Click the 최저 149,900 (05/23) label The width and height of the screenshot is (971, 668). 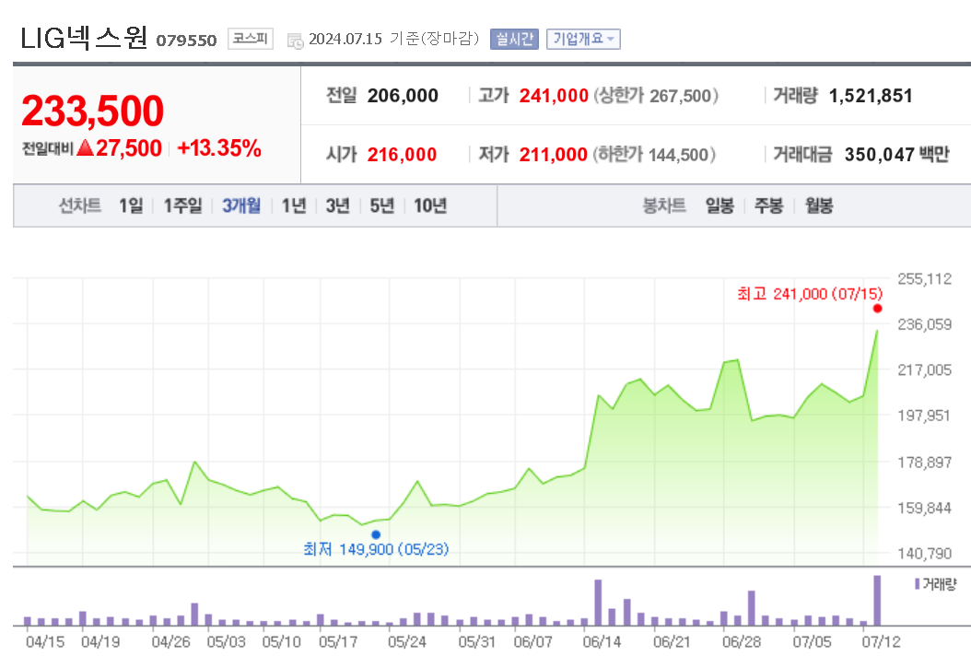click(376, 549)
